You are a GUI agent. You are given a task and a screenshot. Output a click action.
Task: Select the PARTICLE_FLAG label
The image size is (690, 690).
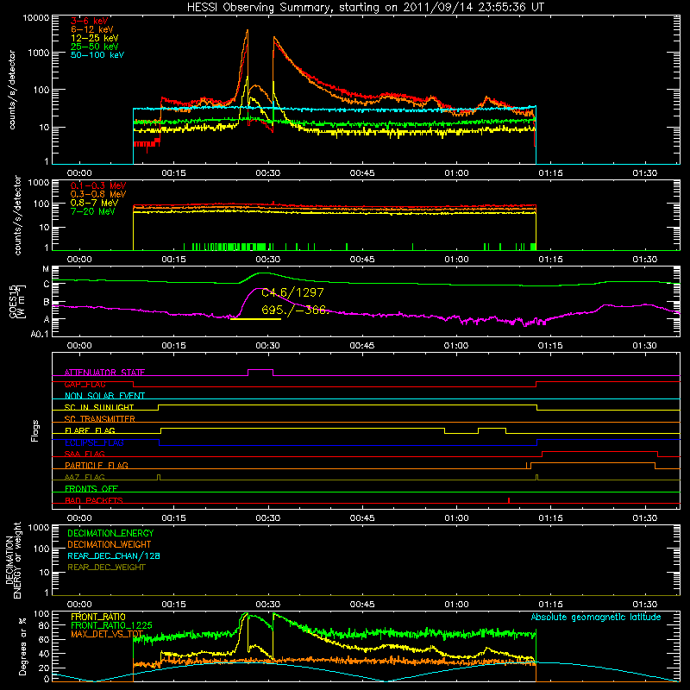97,465
